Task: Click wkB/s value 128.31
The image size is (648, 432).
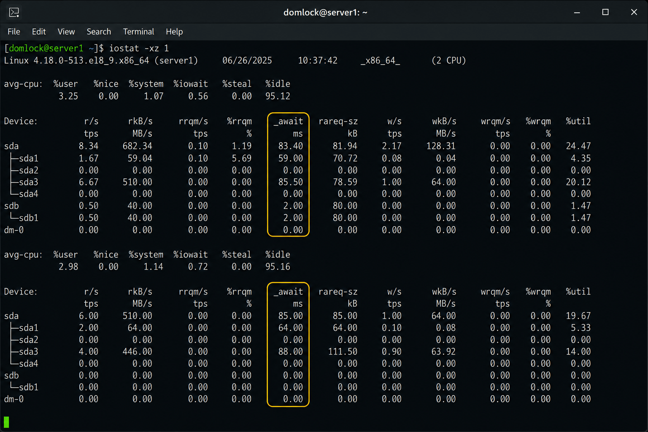Action: click(x=441, y=146)
